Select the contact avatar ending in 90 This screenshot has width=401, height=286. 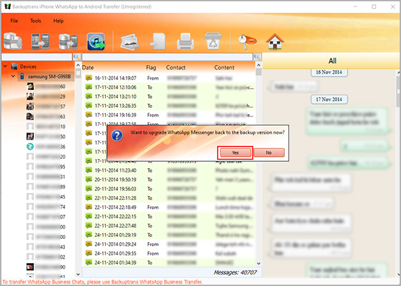point(30,267)
